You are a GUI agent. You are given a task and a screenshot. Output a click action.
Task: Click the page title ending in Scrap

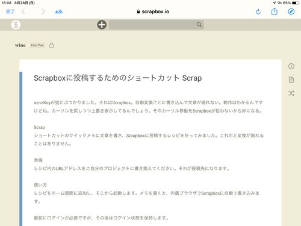pos(118,78)
